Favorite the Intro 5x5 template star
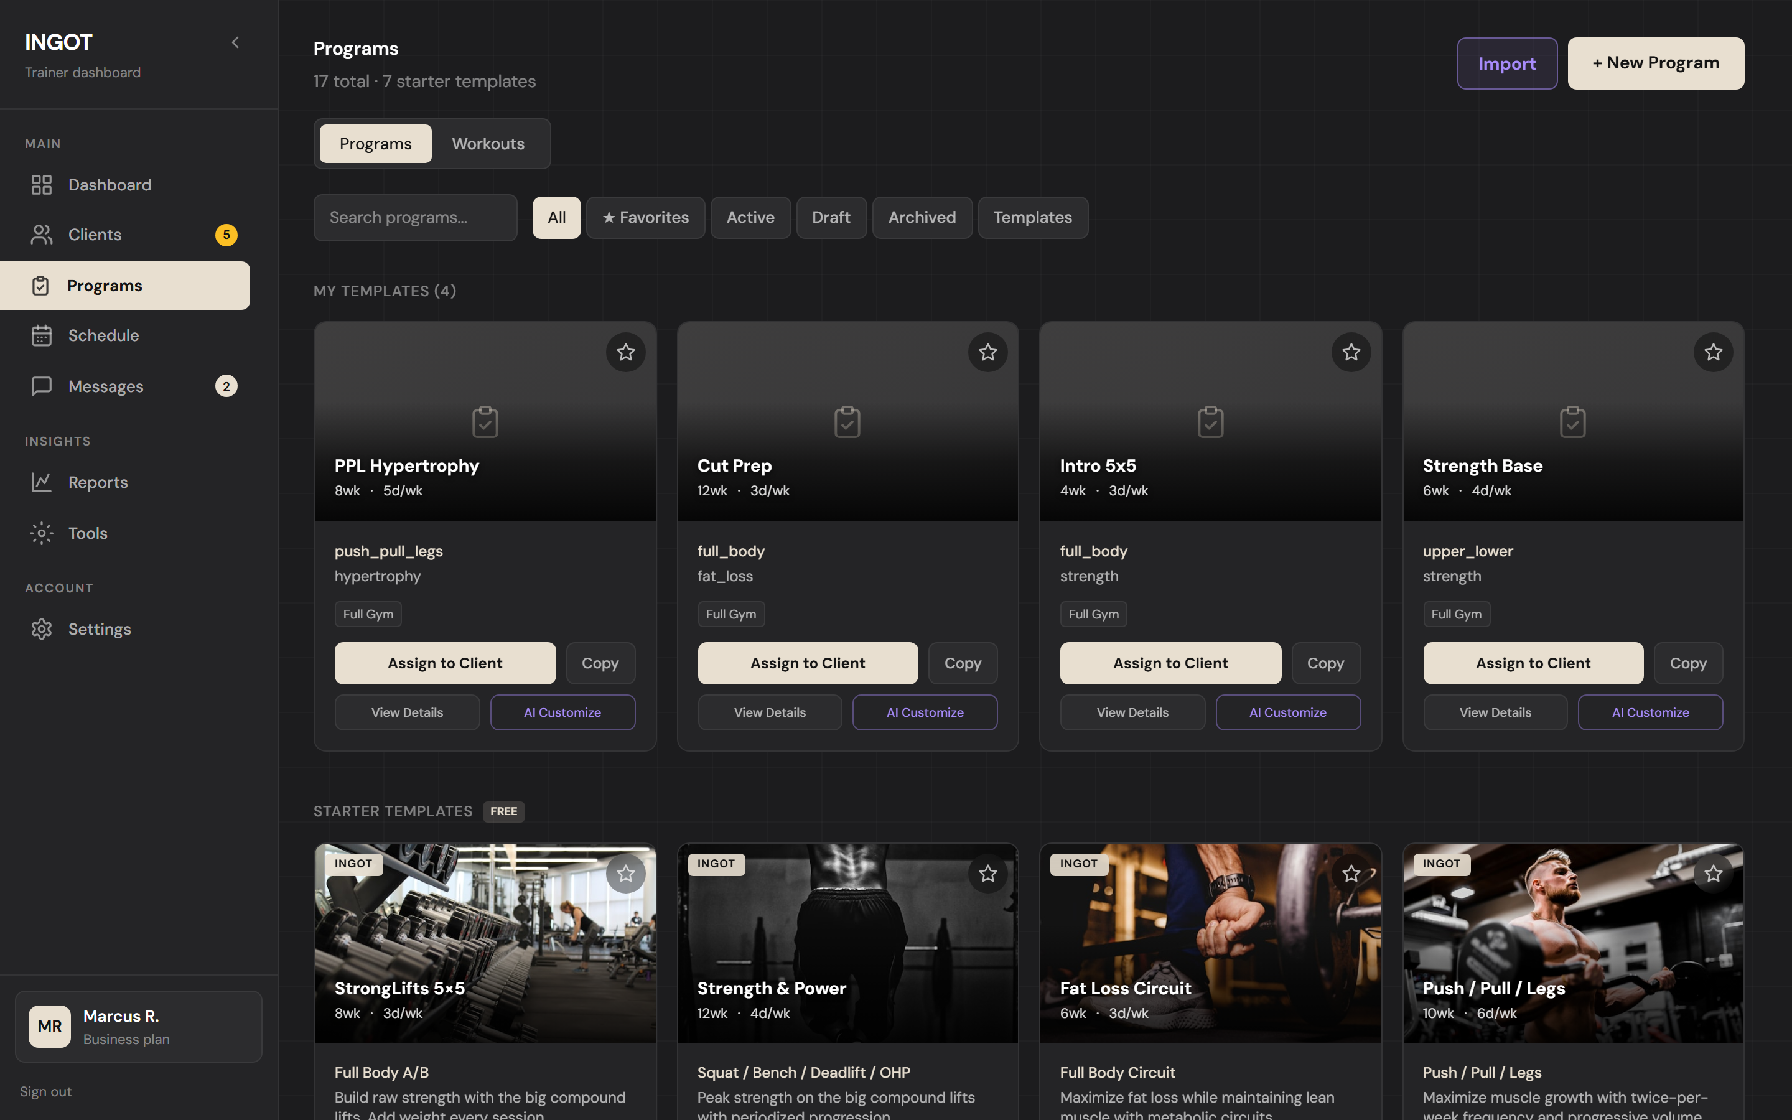Image resolution: width=1792 pixels, height=1120 pixels. (x=1351, y=352)
